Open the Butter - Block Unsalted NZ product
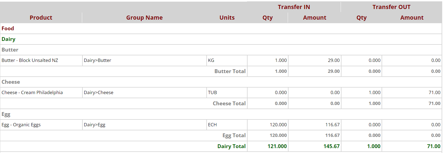The image size is (443, 153). click(x=30, y=61)
